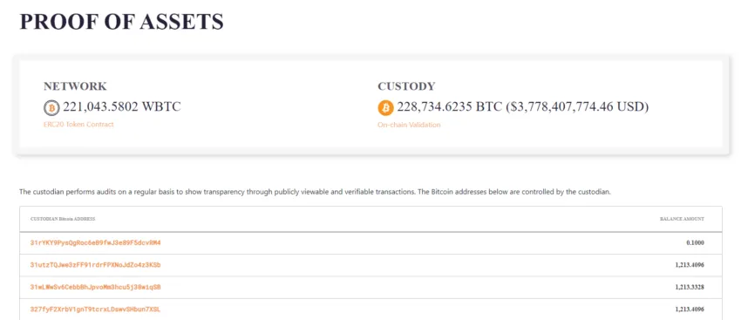Click the Balance Amount column header
This screenshot has height=320, width=741.
pos(682,219)
